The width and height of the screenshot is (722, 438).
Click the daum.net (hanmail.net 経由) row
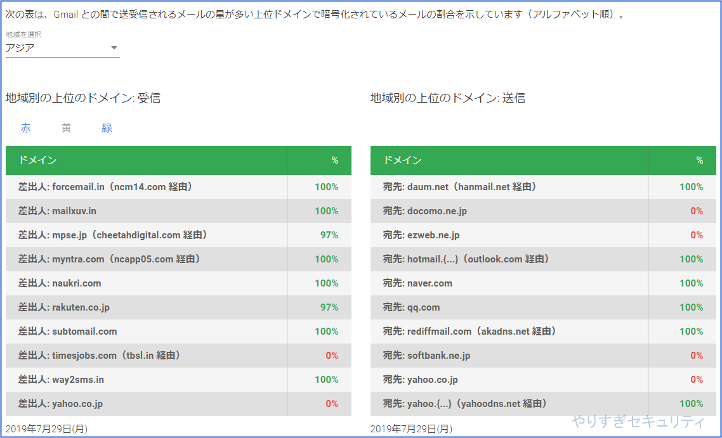point(543,187)
